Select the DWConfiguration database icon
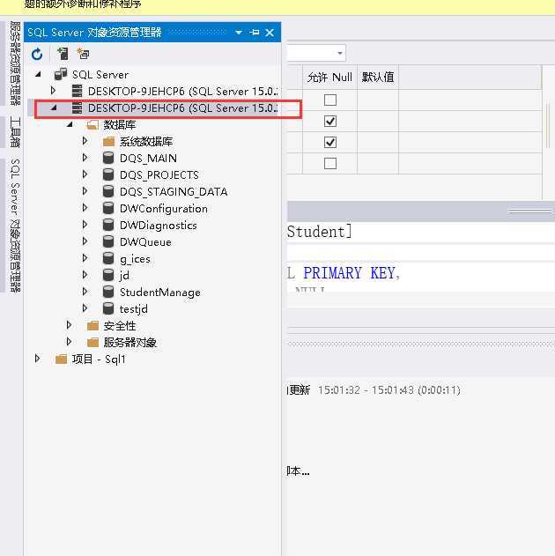The width and height of the screenshot is (555, 556). click(x=108, y=208)
